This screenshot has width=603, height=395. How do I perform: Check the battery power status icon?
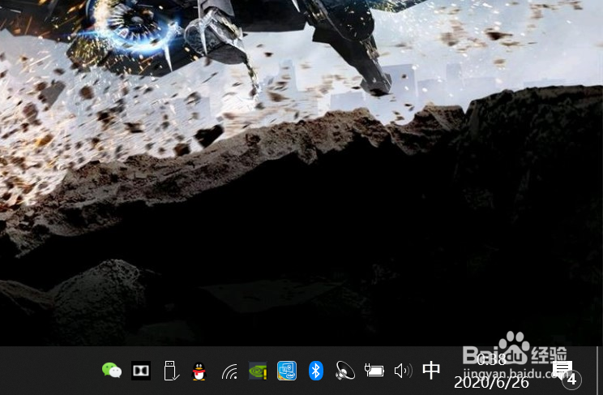point(374,371)
